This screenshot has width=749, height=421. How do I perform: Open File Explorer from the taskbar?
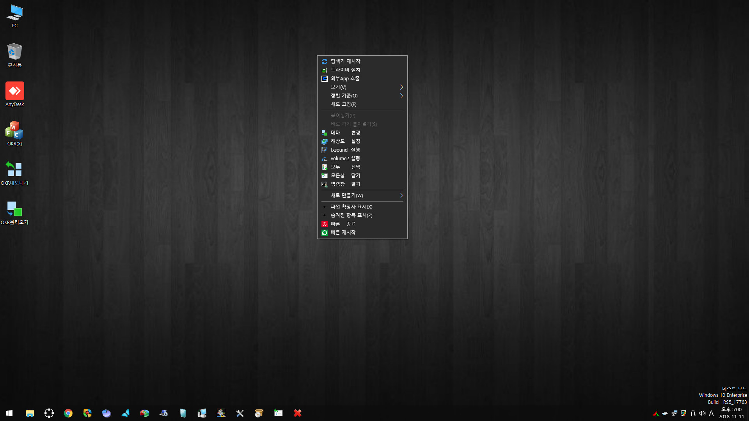30,413
